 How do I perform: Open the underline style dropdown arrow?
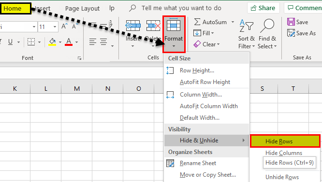coord(19,42)
